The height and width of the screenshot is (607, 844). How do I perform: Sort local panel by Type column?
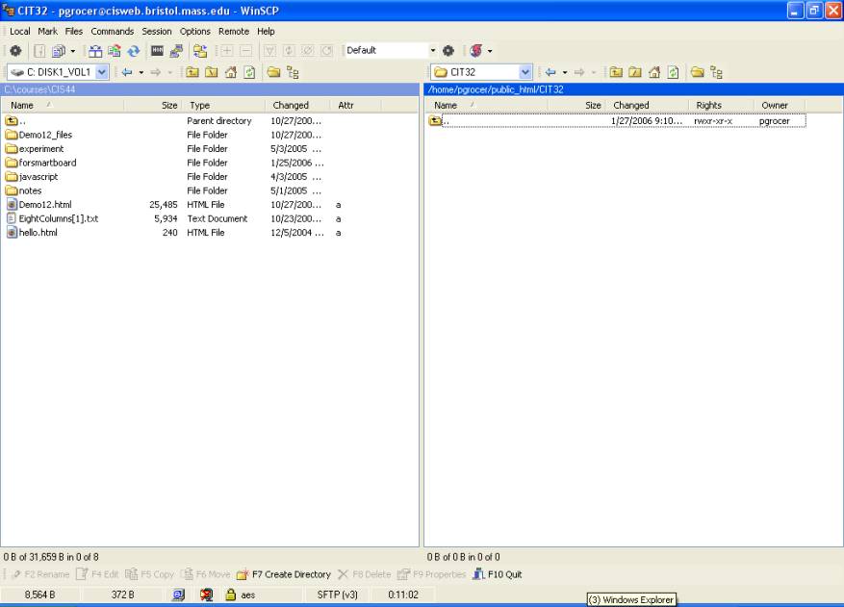click(x=223, y=105)
